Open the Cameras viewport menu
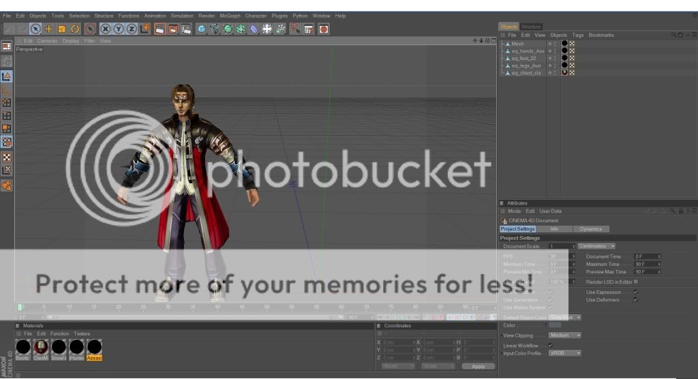This screenshot has height=379, width=698. click(x=47, y=41)
